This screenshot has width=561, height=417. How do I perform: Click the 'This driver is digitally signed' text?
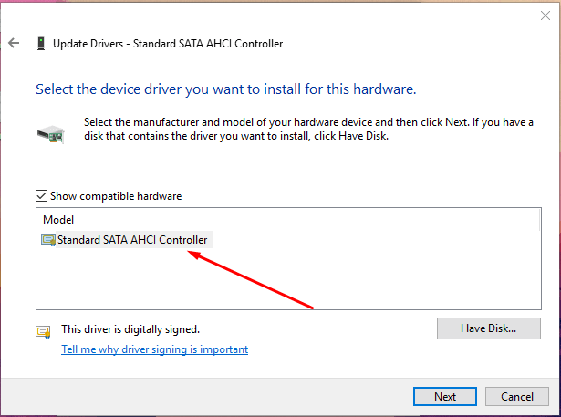pyautogui.click(x=130, y=329)
